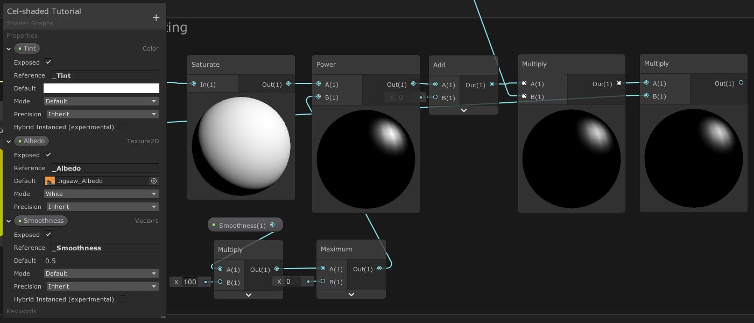
Task: Click the B(1) input port of the Add node
Action: tap(435, 97)
